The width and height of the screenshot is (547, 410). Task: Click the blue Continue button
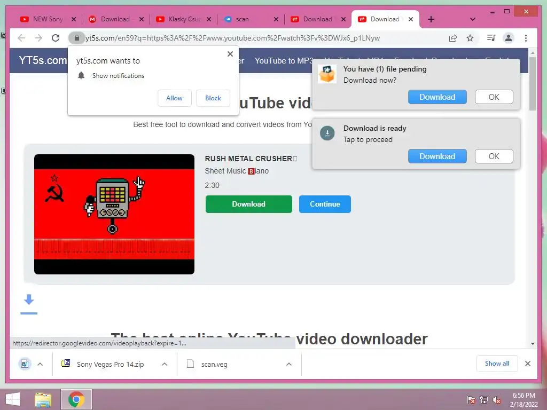coord(325,204)
